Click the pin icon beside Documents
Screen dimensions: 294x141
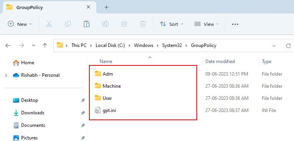coord(83,126)
